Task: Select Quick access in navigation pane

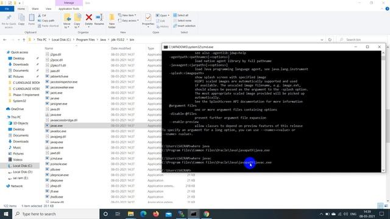Action: coord(19,52)
